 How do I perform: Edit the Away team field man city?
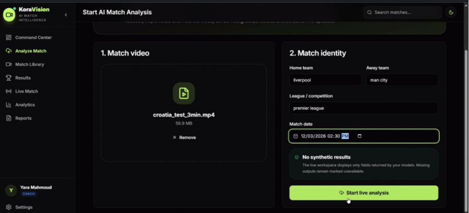pyautogui.click(x=402, y=80)
